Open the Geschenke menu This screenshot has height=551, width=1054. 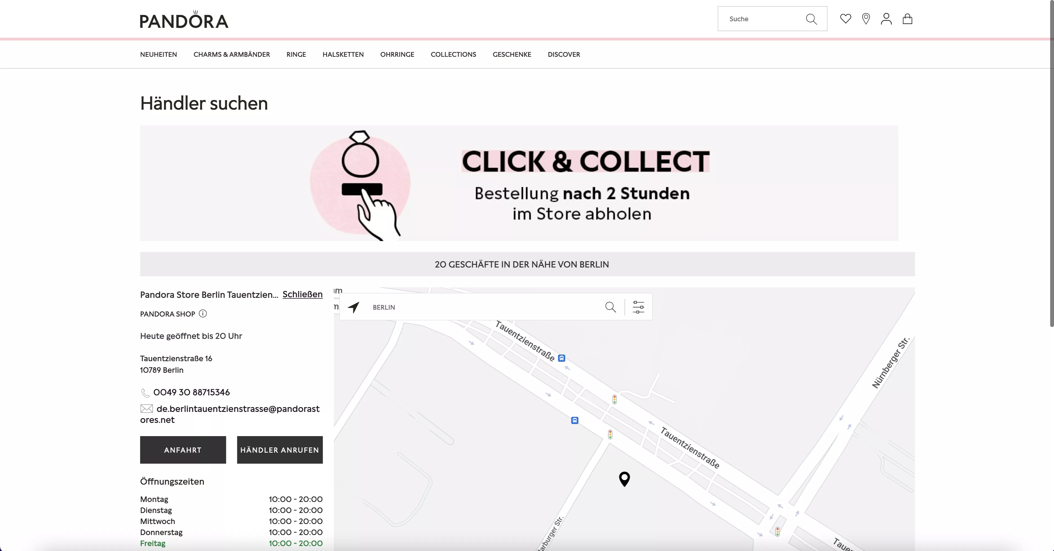tap(512, 54)
